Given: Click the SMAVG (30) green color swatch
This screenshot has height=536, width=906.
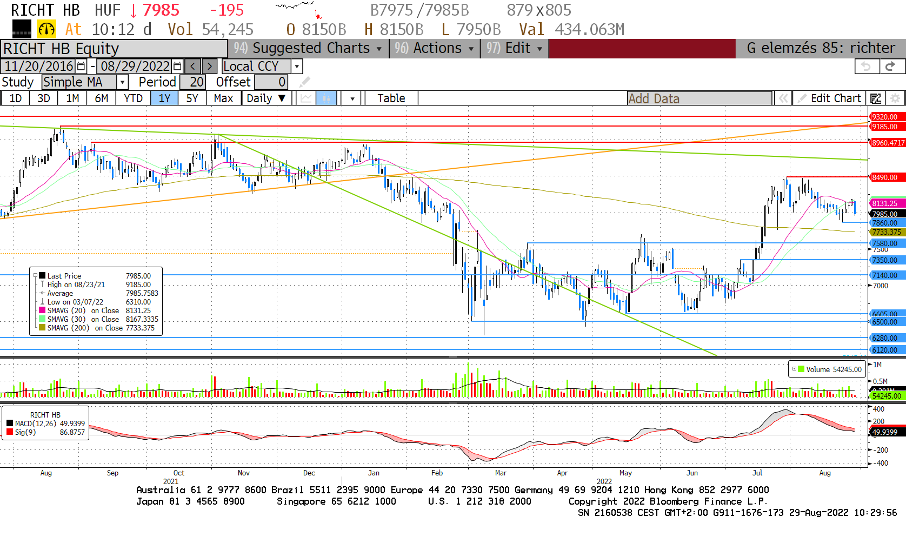Looking at the screenshot, I should (x=42, y=319).
